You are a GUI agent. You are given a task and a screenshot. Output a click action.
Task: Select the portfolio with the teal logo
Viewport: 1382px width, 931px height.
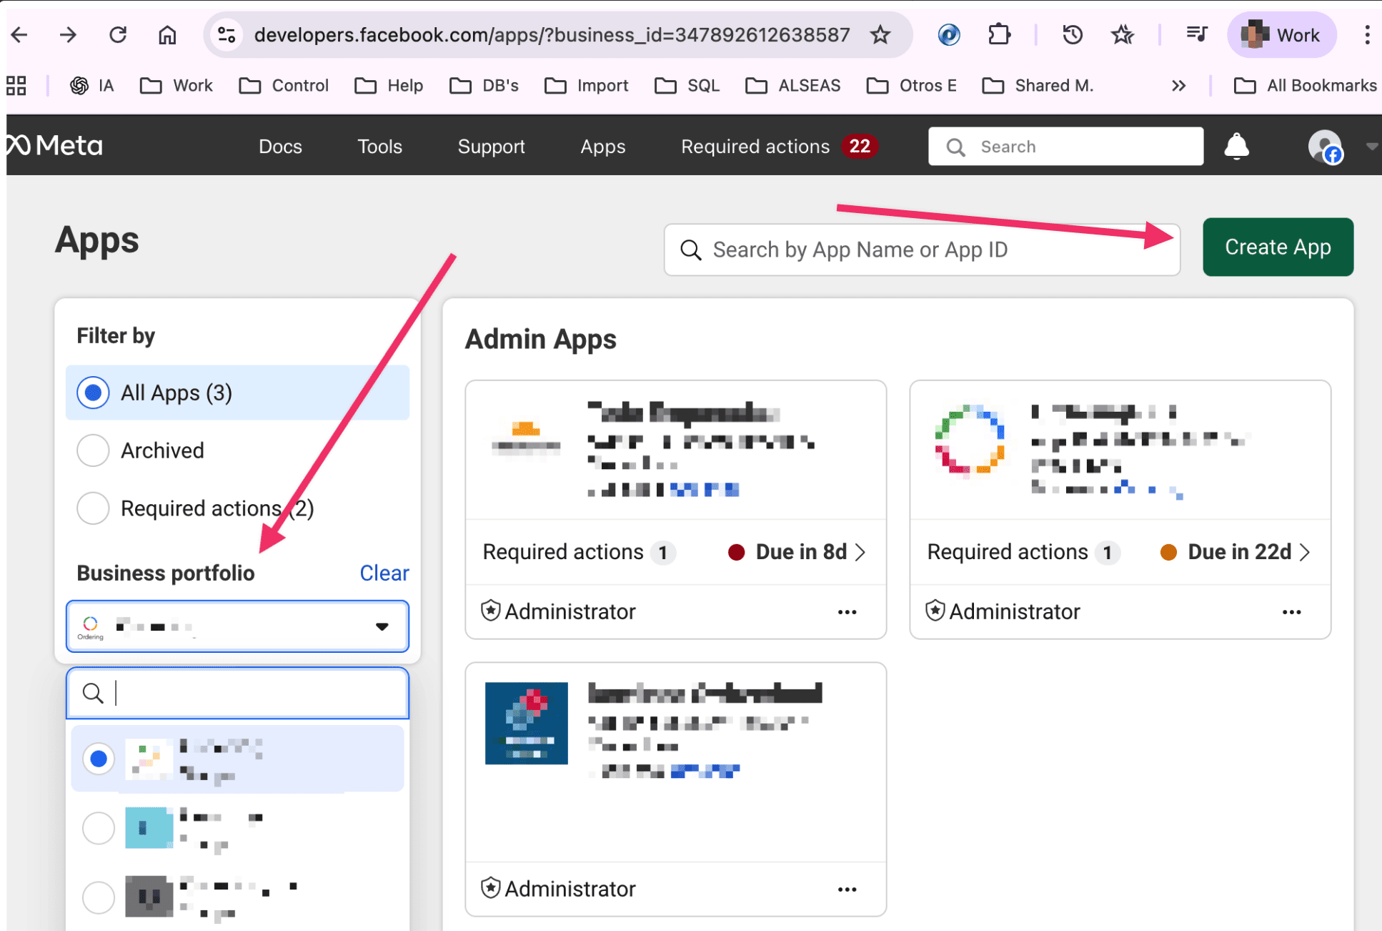[237, 828]
